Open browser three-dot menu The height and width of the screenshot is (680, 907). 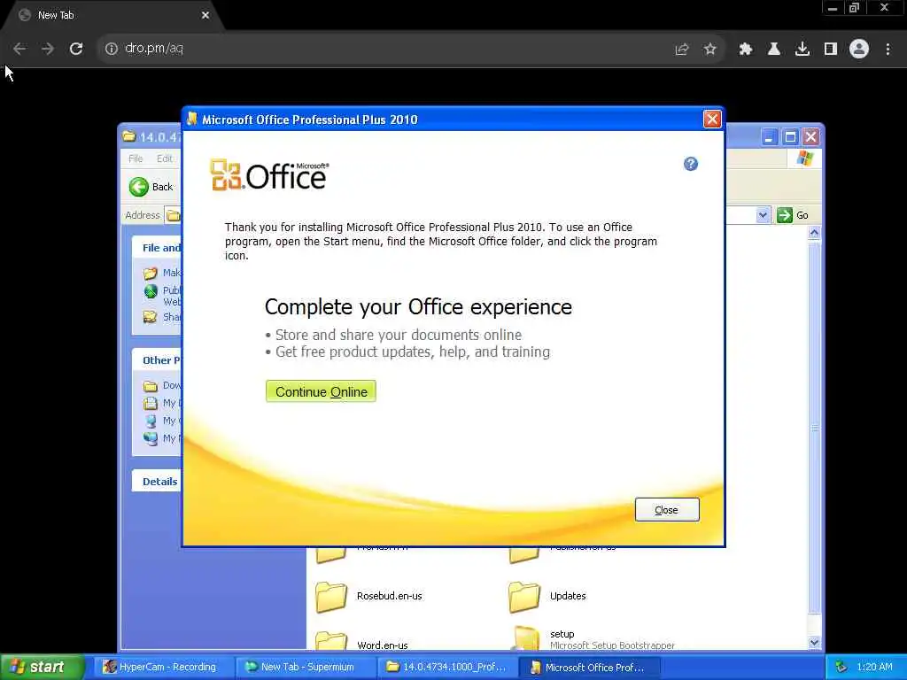888,50
